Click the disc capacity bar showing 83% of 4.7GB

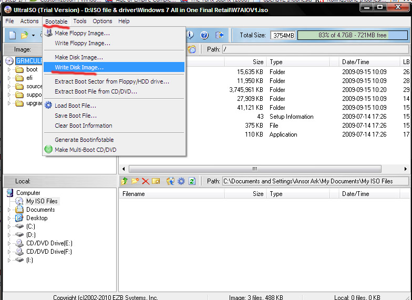click(x=352, y=35)
